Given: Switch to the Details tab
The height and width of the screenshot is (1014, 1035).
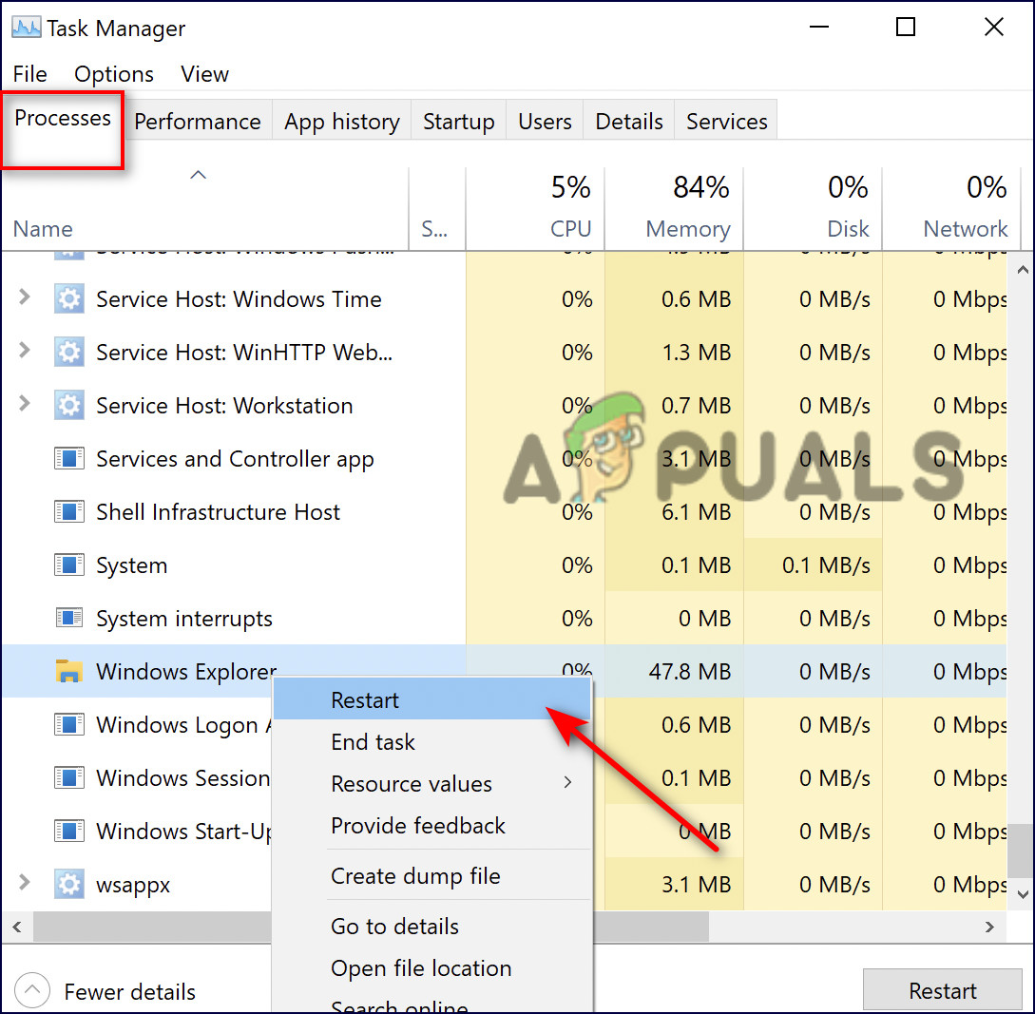Looking at the screenshot, I should [629, 122].
